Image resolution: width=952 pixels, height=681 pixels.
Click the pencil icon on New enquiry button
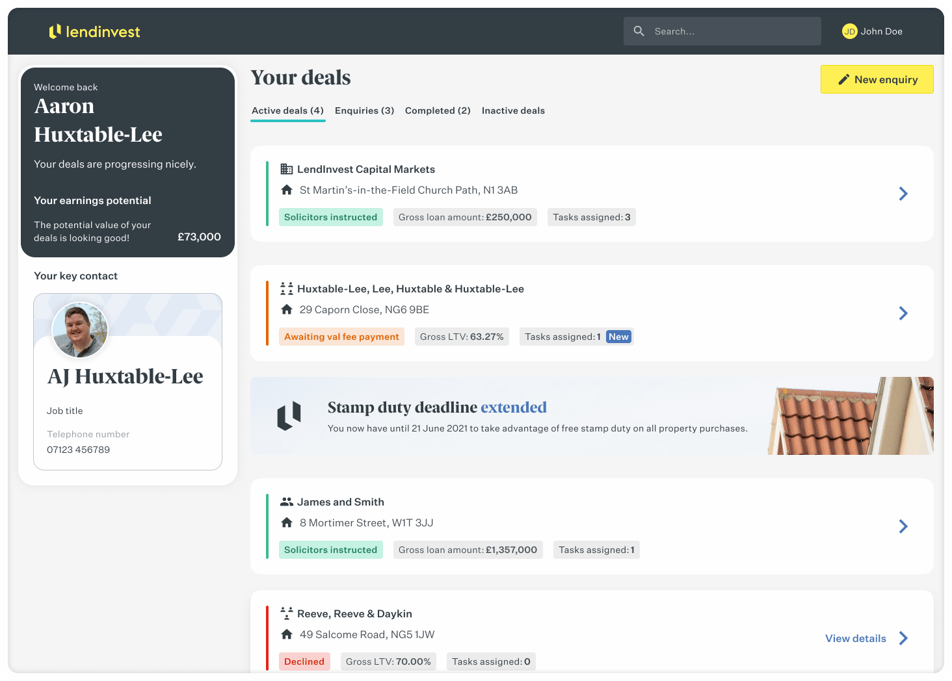(843, 79)
